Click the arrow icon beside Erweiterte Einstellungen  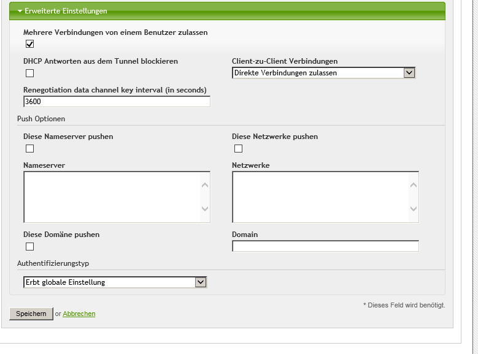point(20,11)
